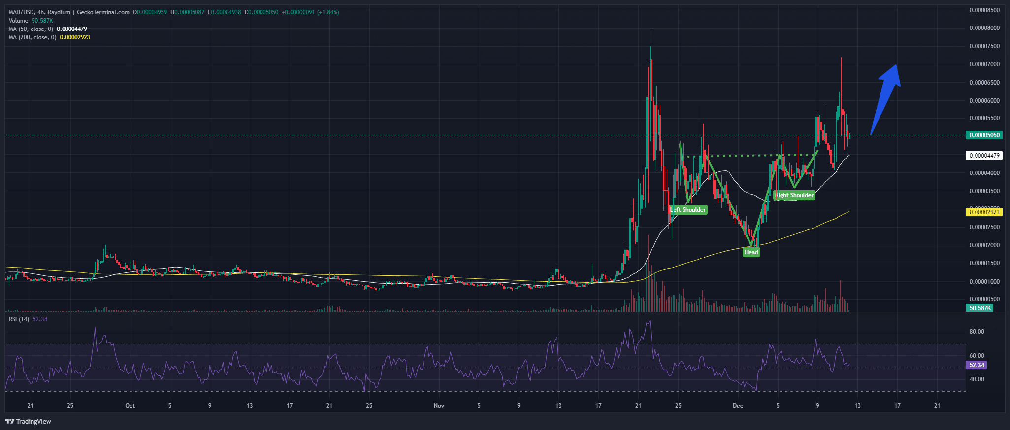Click the RSI (14) indicator label
Viewport: 1010px width, 430px height.
pyautogui.click(x=19, y=319)
